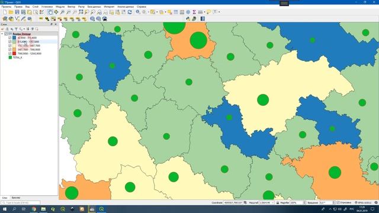379x213 pixels.
Task: Adjust the Rotation spinbox arrows
Action: tap(334, 202)
